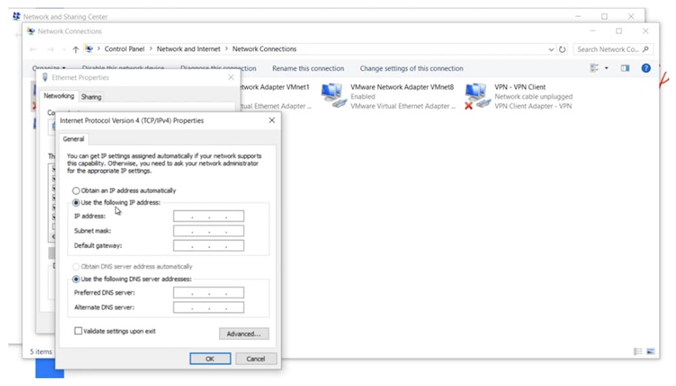Open the change view dropdown arrow
The height and width of the screenshot is (386, 676).
pos(606,68)
